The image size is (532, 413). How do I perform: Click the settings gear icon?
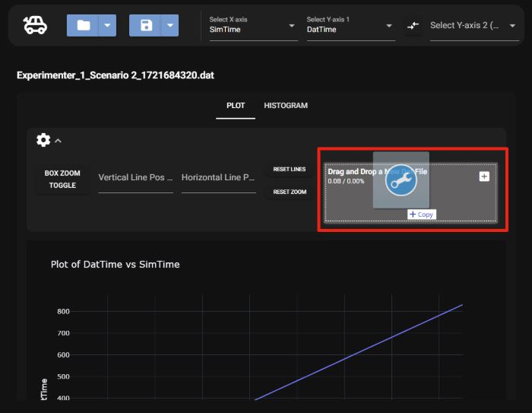(43, 140)
